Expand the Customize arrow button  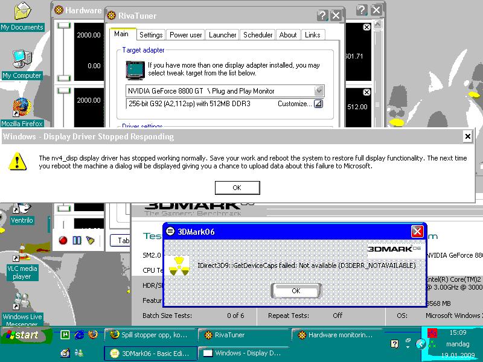(x=318, y=104)
